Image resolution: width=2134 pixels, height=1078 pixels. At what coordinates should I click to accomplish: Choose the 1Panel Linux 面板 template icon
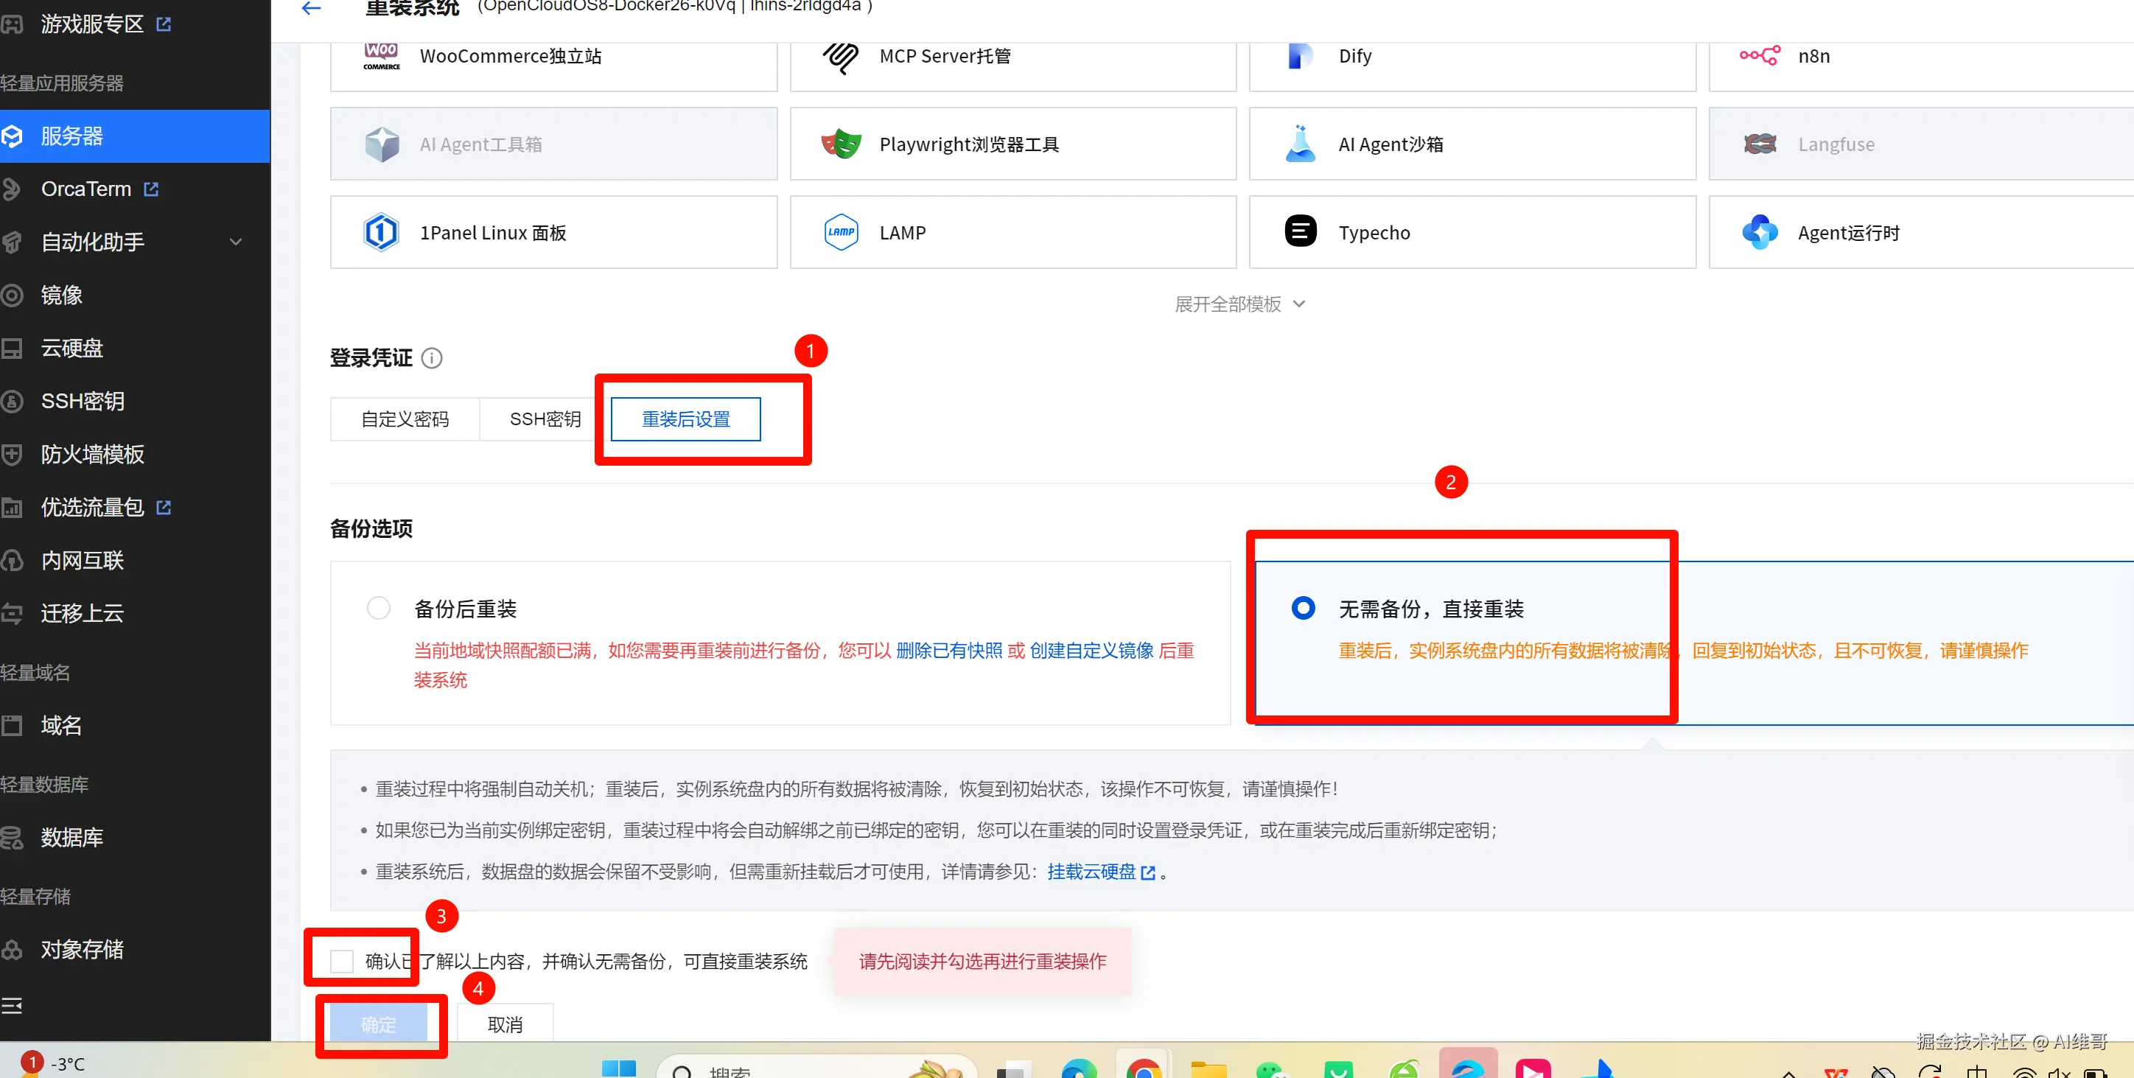(381, 233)
